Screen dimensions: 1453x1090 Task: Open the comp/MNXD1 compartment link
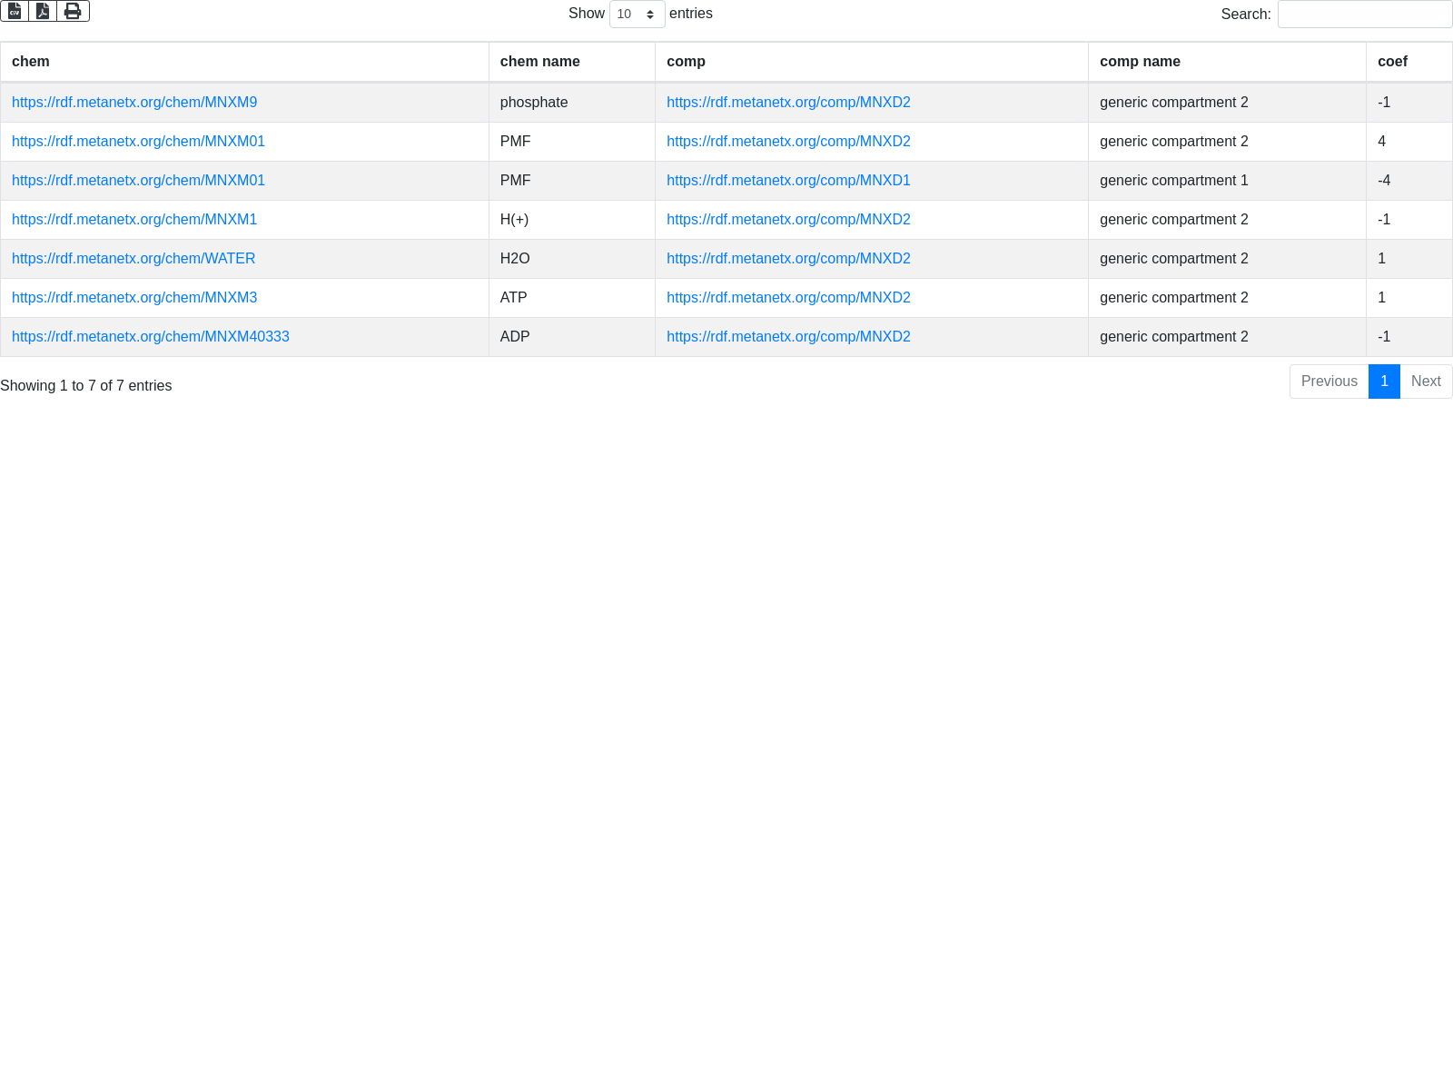pyautogui.click(x=788, y=181)
